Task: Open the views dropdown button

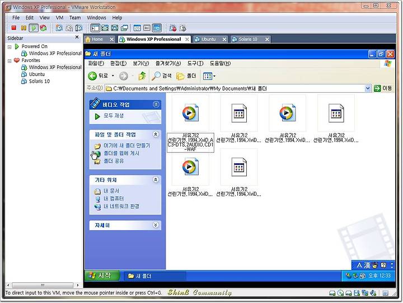Action: (209, 76)
